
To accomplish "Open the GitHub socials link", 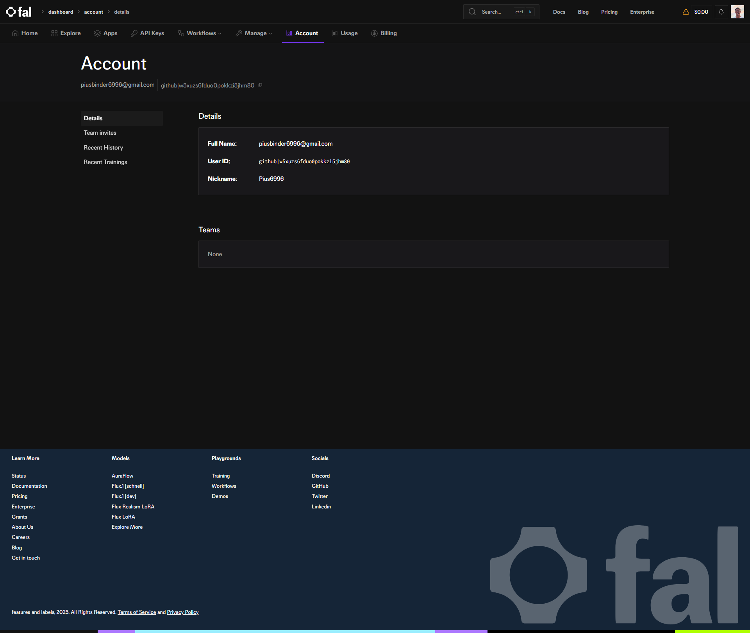I will [320, 486].
